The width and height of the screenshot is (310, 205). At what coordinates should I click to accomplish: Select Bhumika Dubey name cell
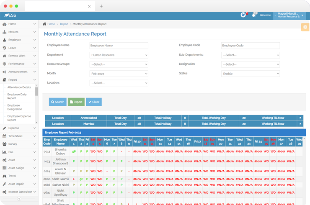[x=60, y=151]
